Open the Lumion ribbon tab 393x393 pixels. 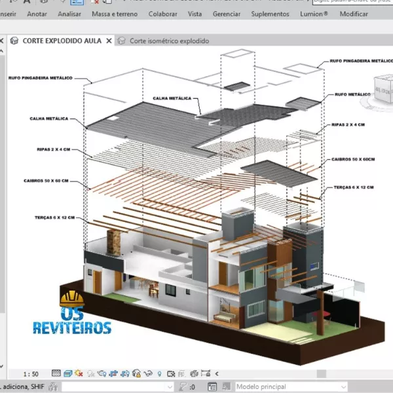pyautogui.click(x=313, y=13)
